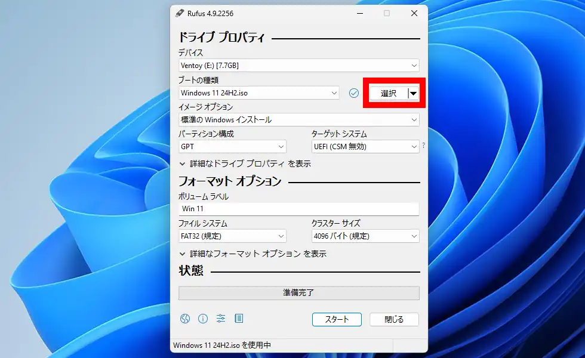
Task: Click the Rufus 4.9.2256 title text
Action: 210,13
